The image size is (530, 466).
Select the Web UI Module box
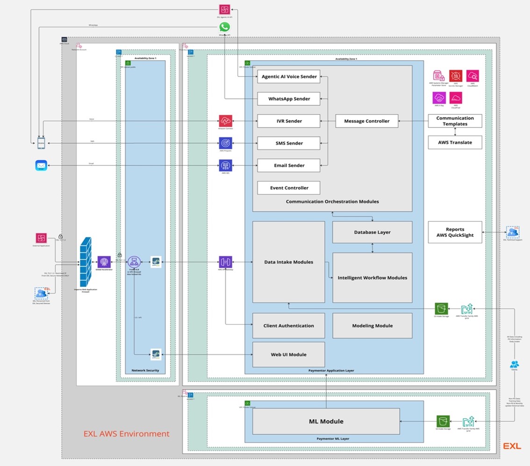(288, 354)
